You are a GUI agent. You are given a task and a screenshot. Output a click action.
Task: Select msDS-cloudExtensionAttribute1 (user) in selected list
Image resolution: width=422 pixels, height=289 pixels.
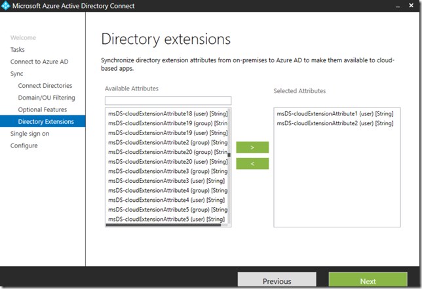(334, 113)
